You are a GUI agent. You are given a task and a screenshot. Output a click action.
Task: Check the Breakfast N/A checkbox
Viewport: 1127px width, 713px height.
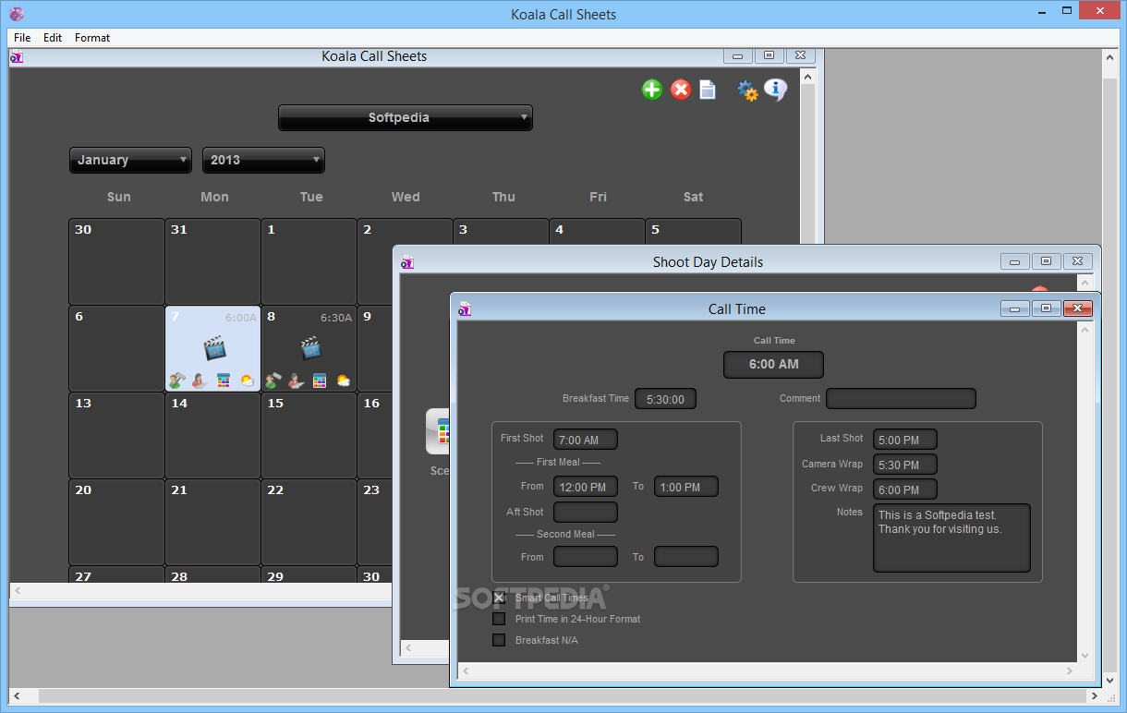point(499,640)
